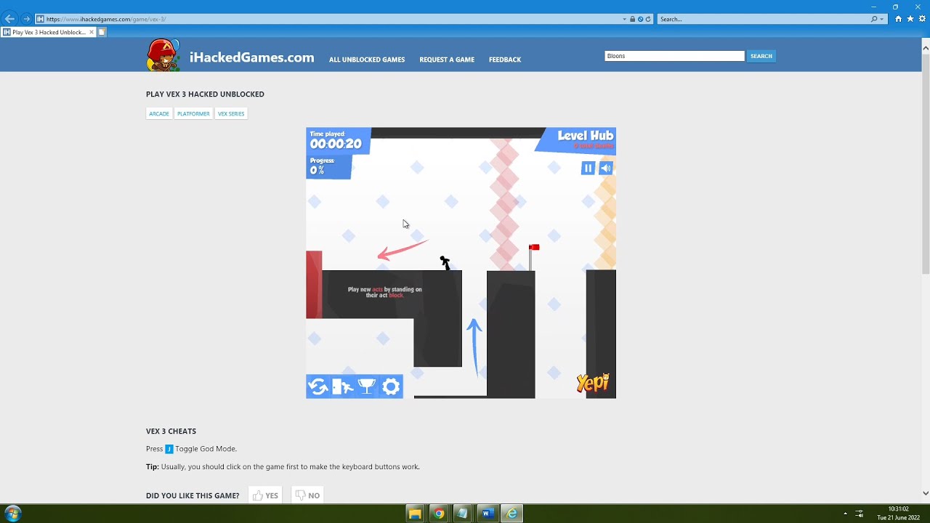930x523 pixels.
Task: Open the Platformer category tag
Action: click(193, 113)
